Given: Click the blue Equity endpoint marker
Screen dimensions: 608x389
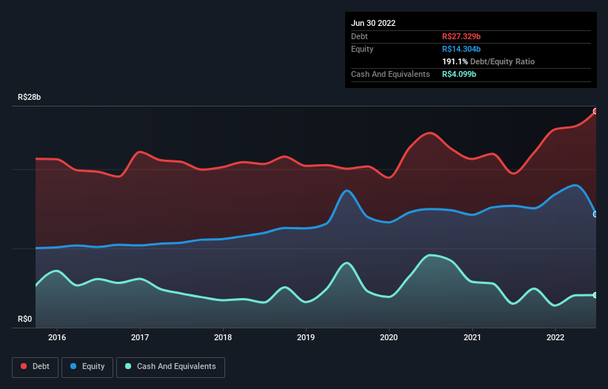Looking at the screenshot, I should (595, 214).
